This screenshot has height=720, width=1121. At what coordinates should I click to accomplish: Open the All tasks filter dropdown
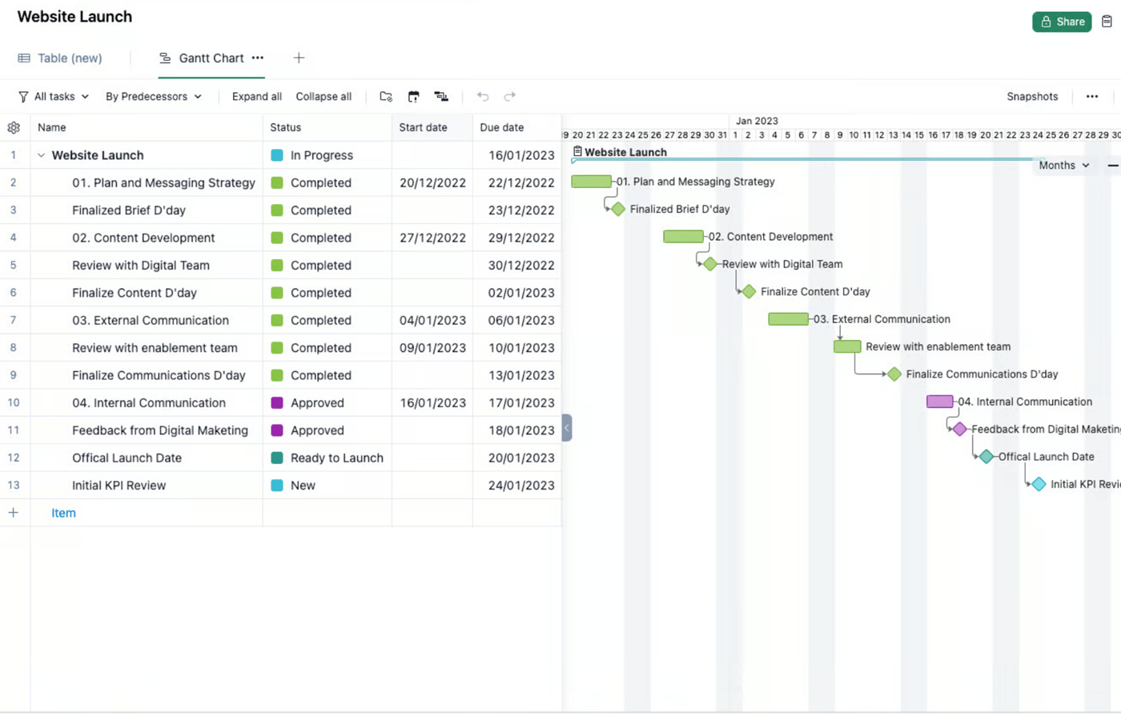54,97
